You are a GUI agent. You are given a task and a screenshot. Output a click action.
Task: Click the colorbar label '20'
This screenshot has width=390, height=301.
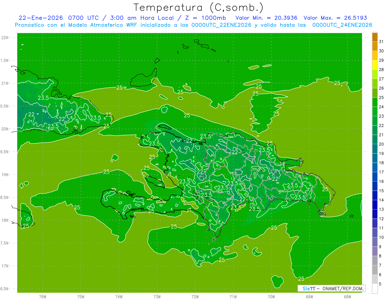(382, 144)
